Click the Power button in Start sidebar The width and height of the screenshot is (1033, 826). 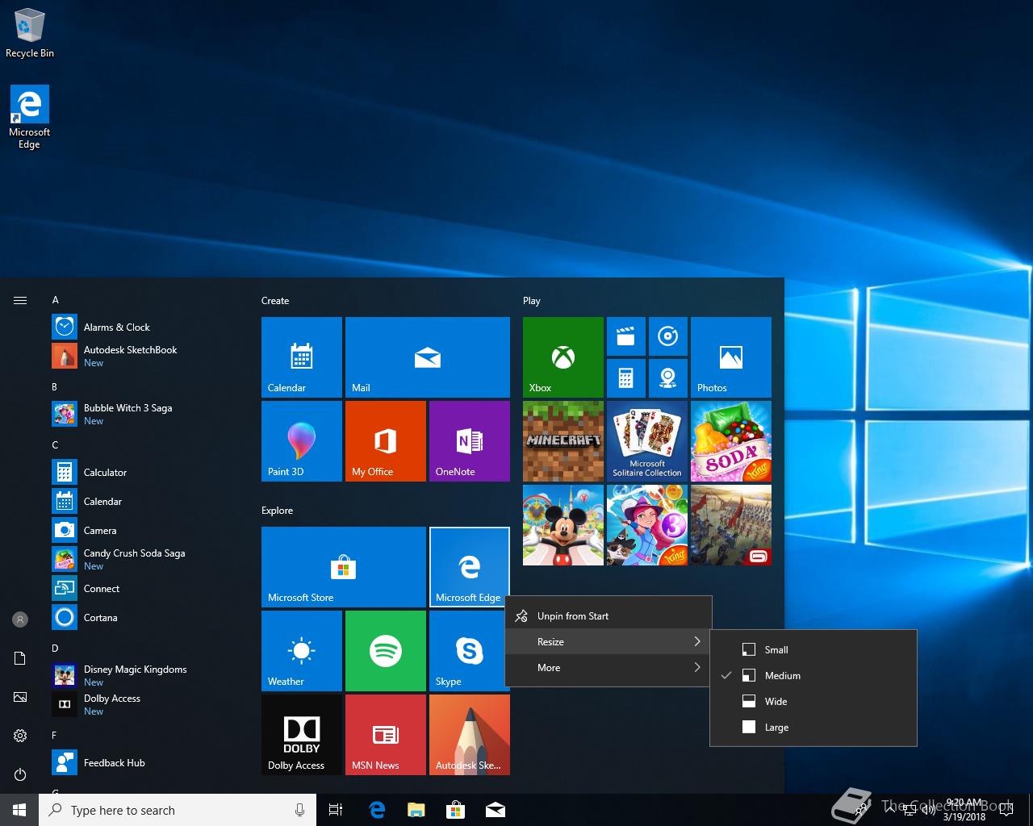click(20, 774)
